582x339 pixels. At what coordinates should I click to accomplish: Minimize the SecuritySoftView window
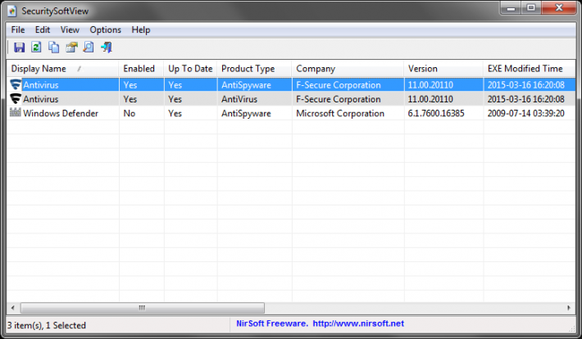point(512,8)
